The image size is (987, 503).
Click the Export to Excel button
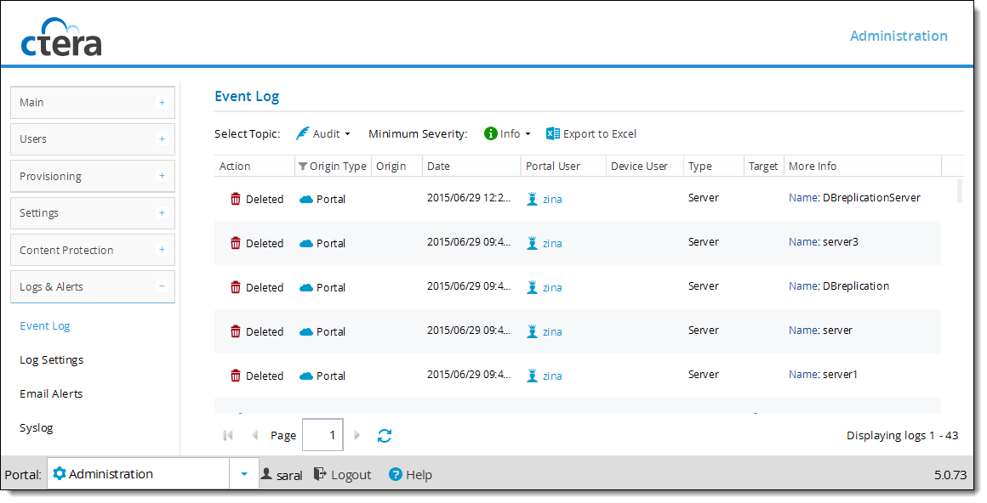click(x=591, y=133)
